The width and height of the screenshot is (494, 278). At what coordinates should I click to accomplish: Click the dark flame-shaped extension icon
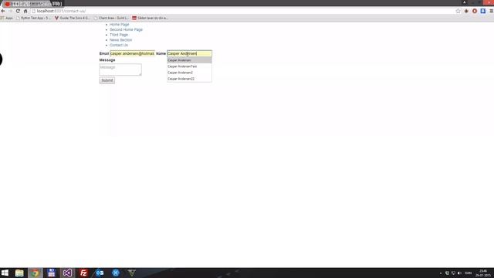(x=466, y=11)
